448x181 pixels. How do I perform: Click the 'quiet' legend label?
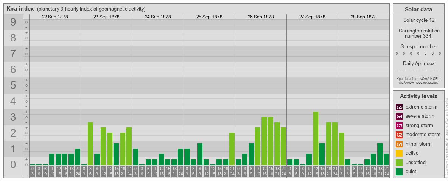(x=412, y=172)
